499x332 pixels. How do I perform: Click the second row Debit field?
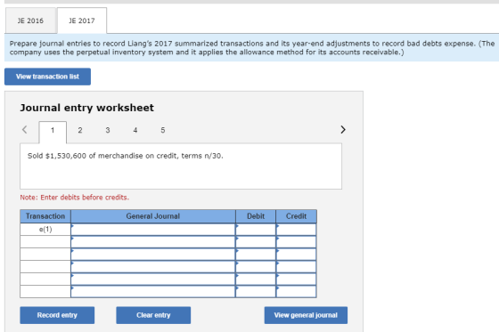[256, 242]
